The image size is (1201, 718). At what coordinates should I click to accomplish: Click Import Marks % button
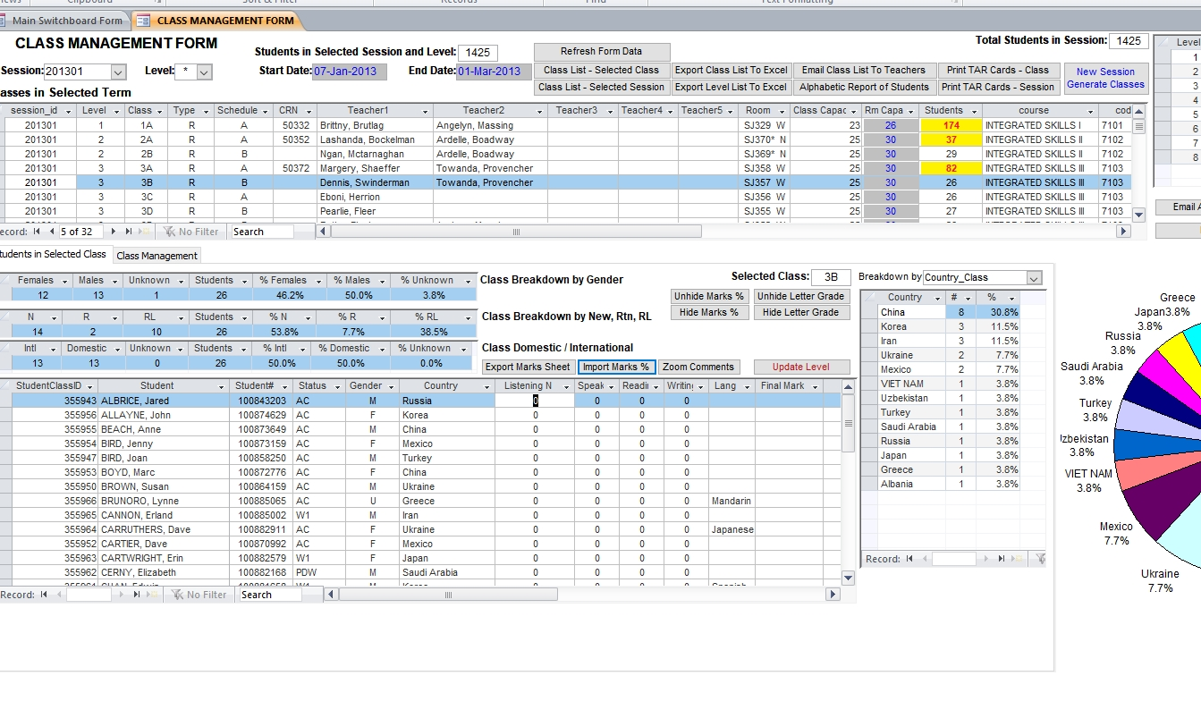click(x=616, y=367)
